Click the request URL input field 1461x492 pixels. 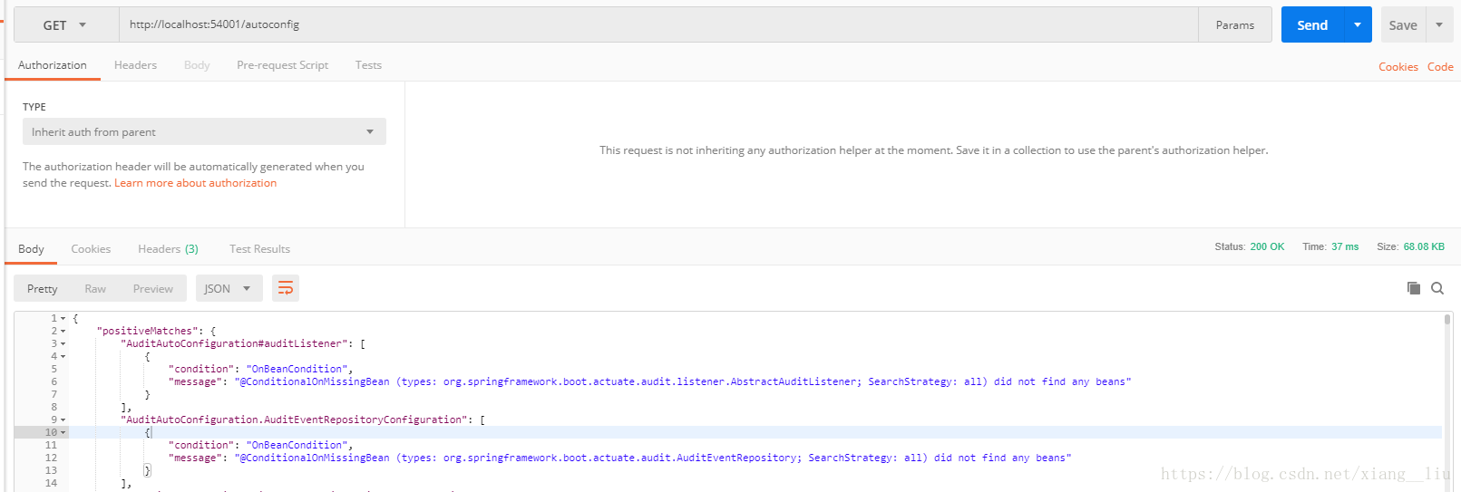(658, 24)
